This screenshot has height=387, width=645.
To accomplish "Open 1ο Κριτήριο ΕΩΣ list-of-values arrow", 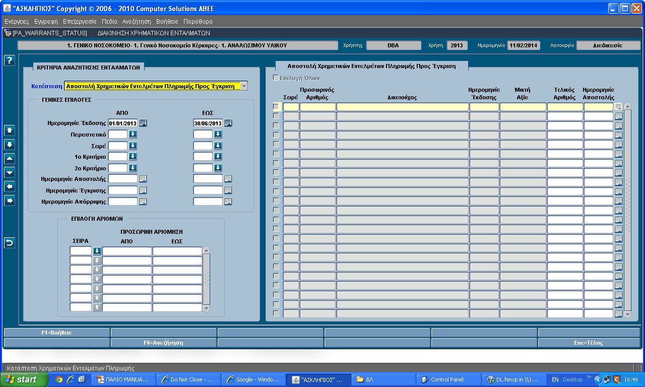I will tap(218, 156).
